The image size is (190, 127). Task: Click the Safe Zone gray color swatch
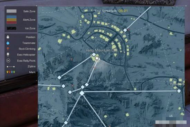coord(11,11)
